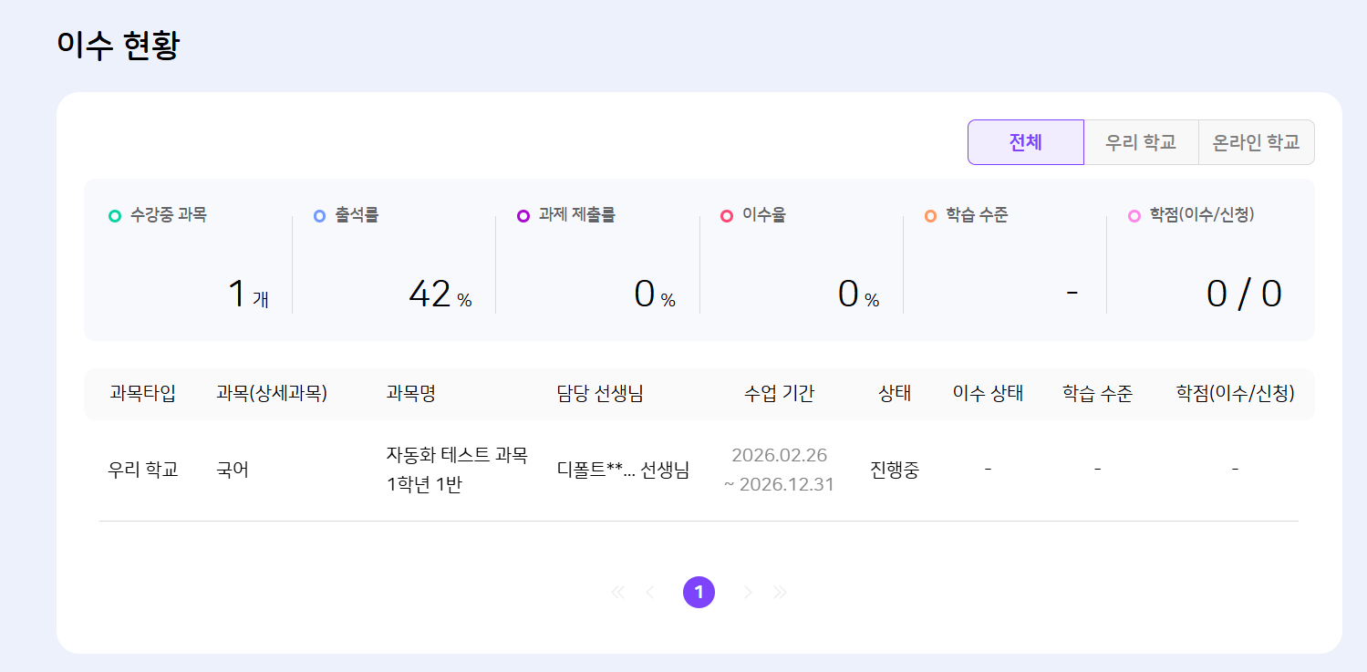Select the 전체 filter tab

(1025, 142)
